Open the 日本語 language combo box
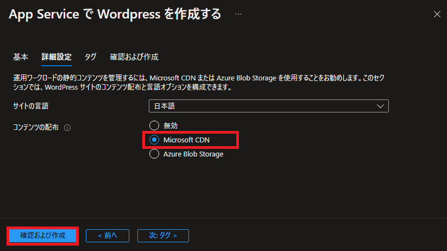Screen dimensions: 447x251 [x=268, y=106]
